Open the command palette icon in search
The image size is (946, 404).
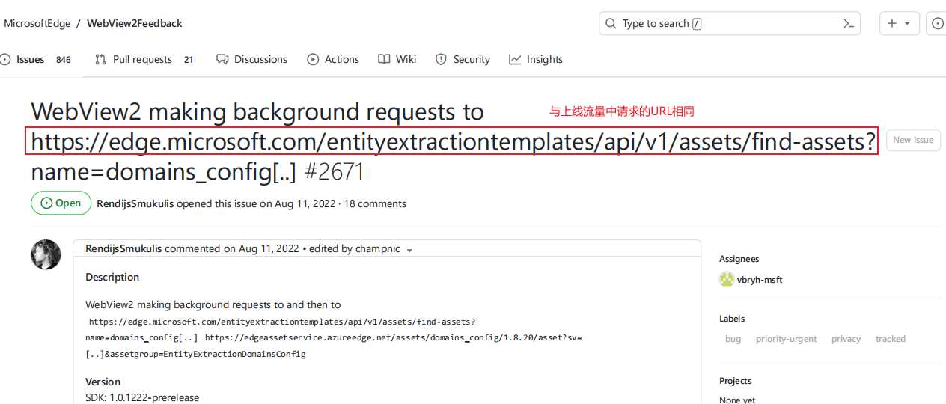[848, 23]
